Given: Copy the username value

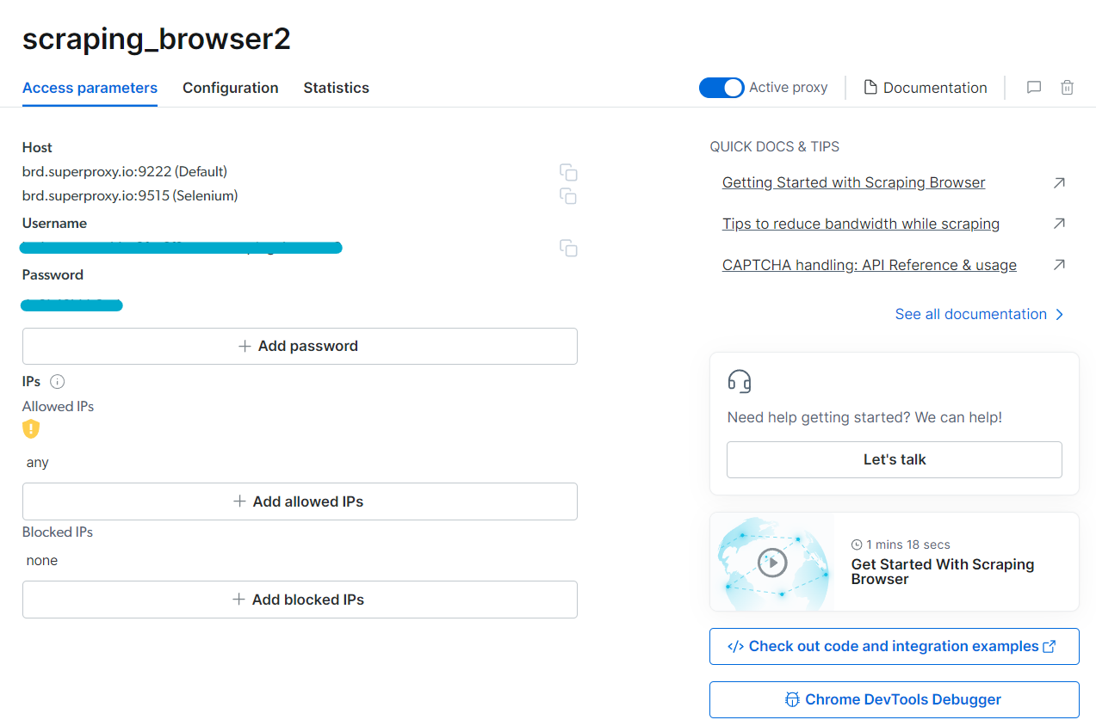Looking at the screenshot, I should point(568,248).
